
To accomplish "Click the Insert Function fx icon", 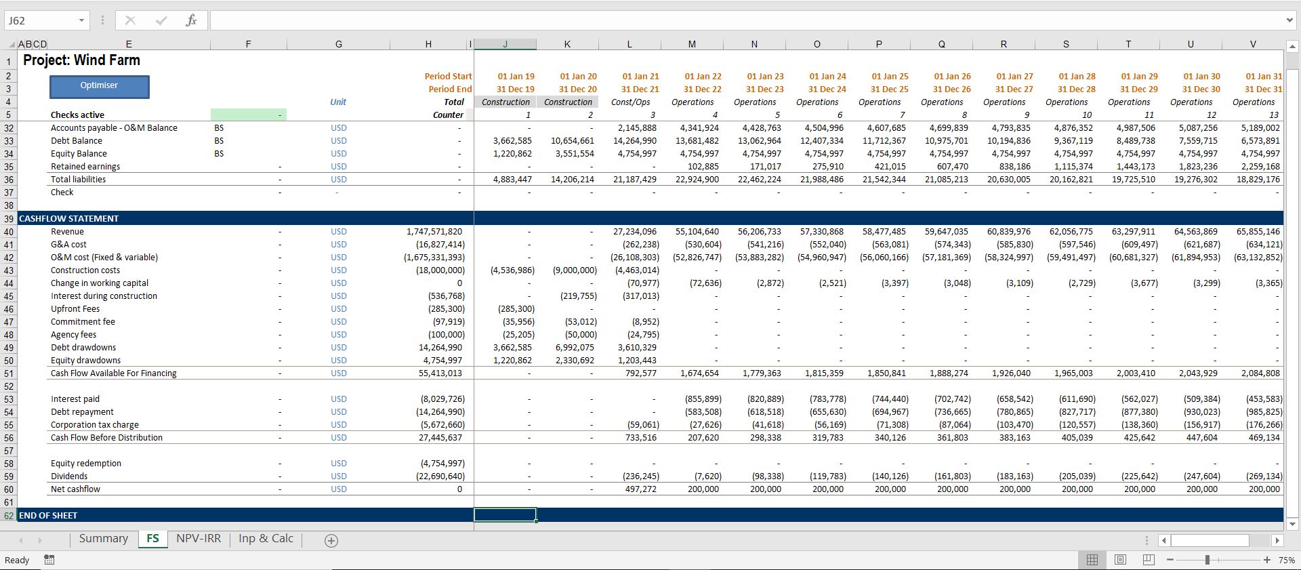I will point(191,20).
